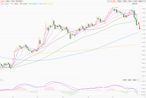Open the 设置均线 moving-average settings dropdown

[x=135, y=4]
